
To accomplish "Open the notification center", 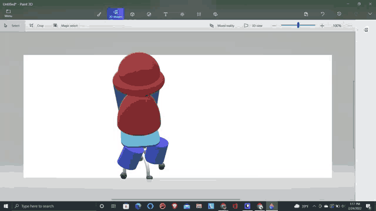I will click(368, 206).
